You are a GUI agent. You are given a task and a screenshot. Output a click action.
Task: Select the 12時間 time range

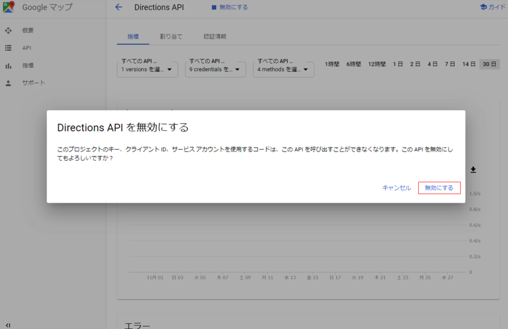[377, 64]
